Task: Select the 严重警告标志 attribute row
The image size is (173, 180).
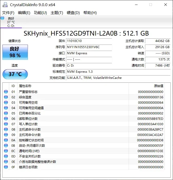Action: 84,92
